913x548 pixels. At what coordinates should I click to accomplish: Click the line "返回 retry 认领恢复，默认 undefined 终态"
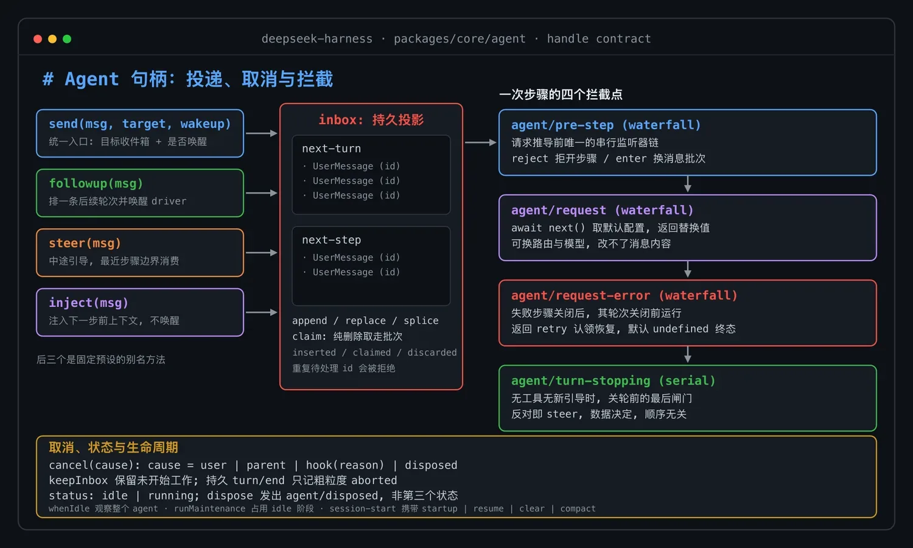pos(623,329)
